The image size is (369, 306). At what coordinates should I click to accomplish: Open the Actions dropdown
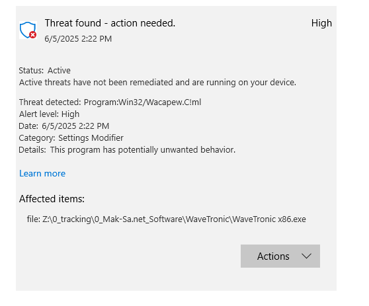click(x=280, y=256)
